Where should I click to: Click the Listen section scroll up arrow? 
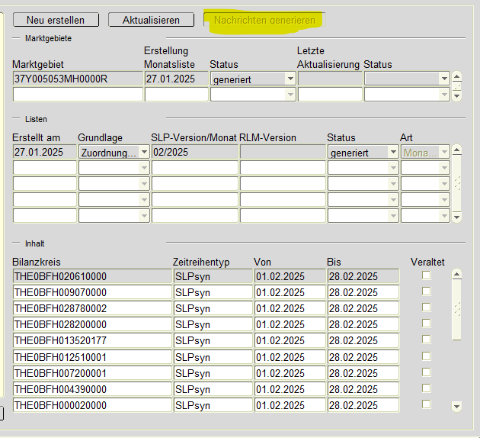(x=456, y=151)
